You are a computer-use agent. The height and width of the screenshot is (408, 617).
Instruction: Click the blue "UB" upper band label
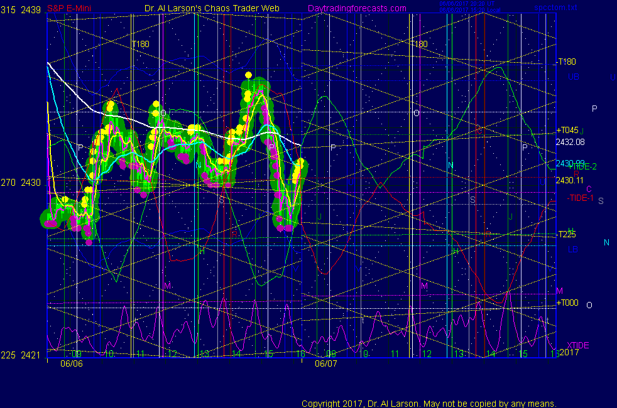coord(573,77)
